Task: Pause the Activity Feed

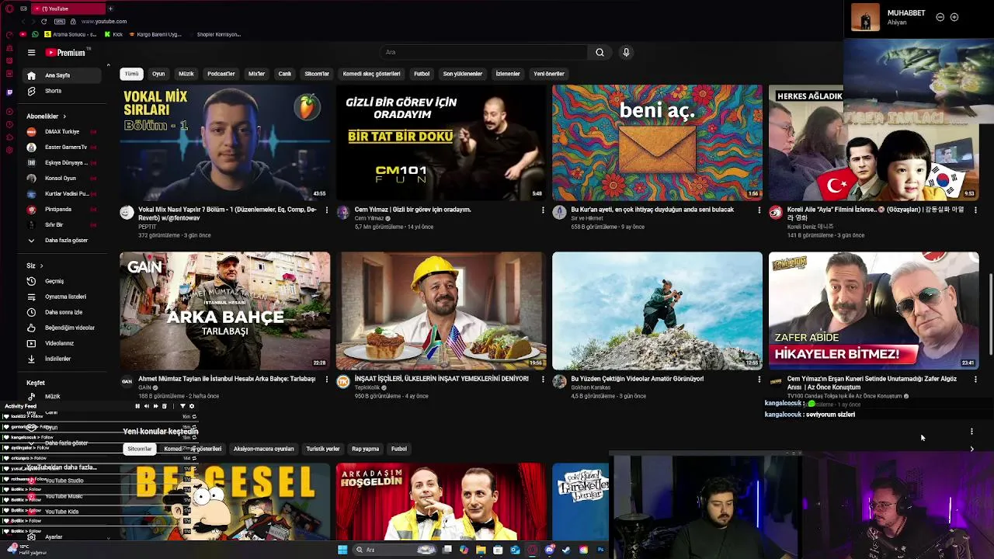Action: 137,406
